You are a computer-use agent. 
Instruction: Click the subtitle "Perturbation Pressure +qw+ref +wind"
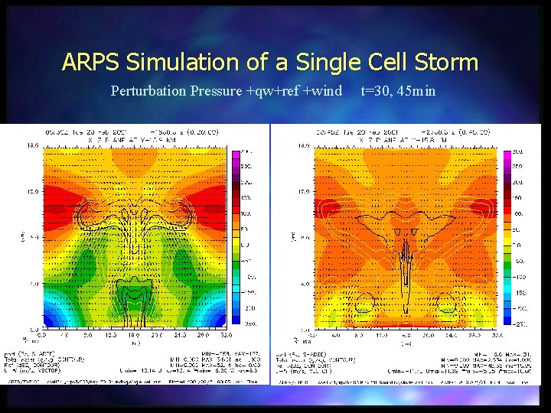227,90
